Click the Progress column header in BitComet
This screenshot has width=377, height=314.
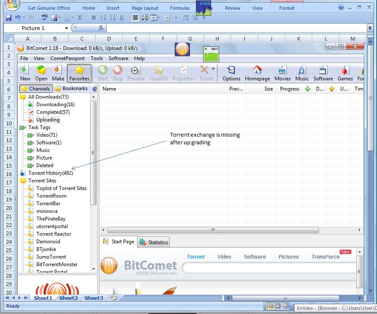pyautogui.click(x=289, y=89)
